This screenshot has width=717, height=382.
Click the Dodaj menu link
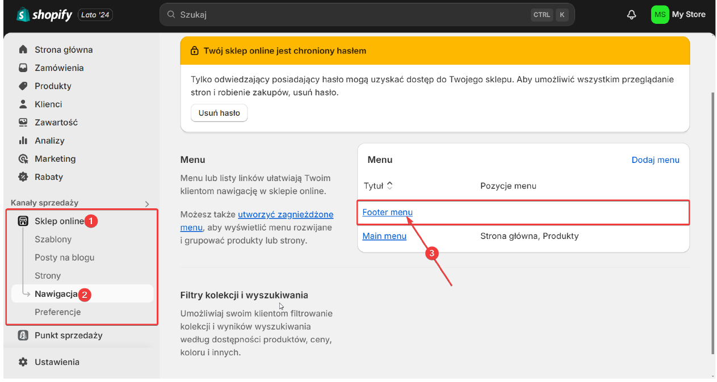pyautogui.click(x=656, y=159)
